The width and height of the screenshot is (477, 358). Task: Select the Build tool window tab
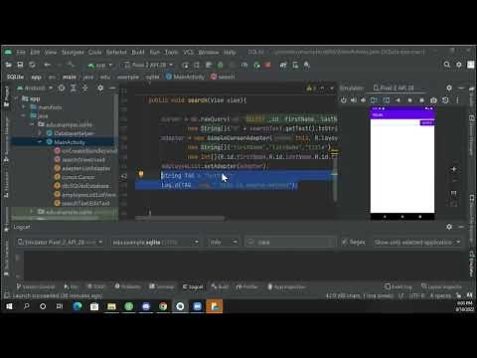[x=221, y=286]
